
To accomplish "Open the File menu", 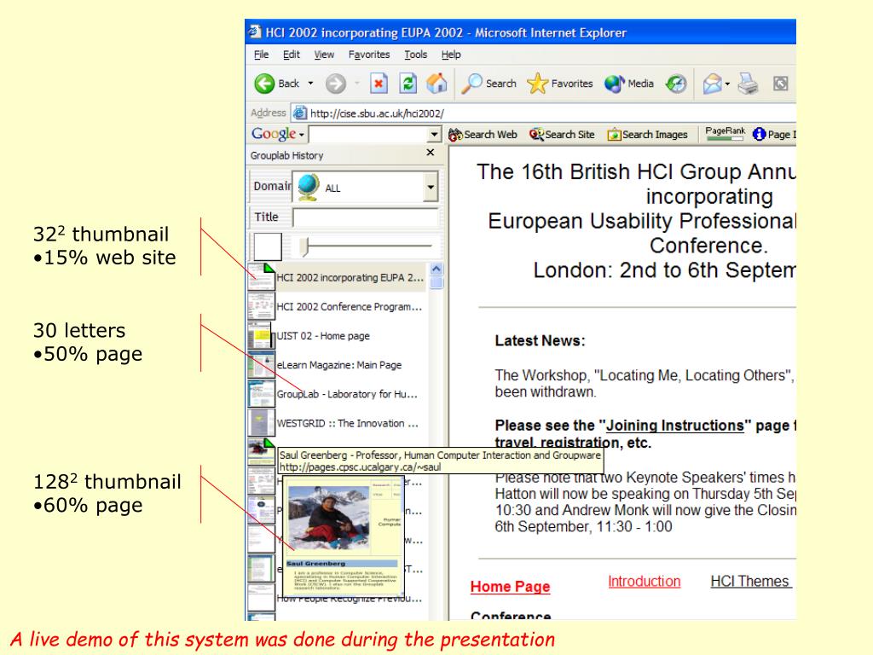I will click(x=261, y=55).
